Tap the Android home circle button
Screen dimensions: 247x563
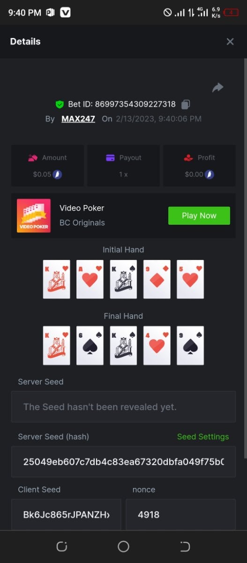pyautogui.click(x=124, y=546)
